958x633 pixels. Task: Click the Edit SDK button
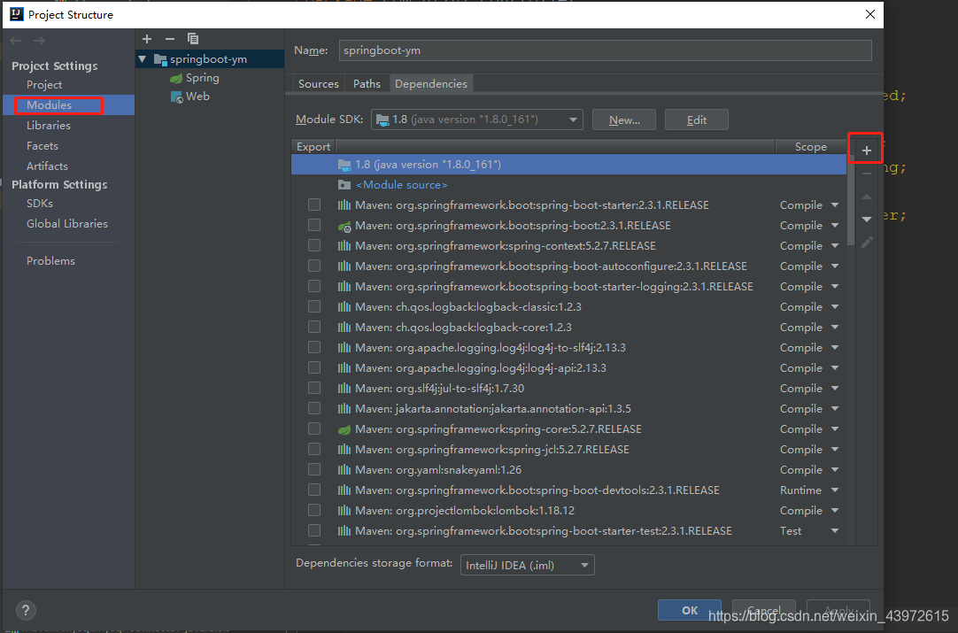click(697, 120)
